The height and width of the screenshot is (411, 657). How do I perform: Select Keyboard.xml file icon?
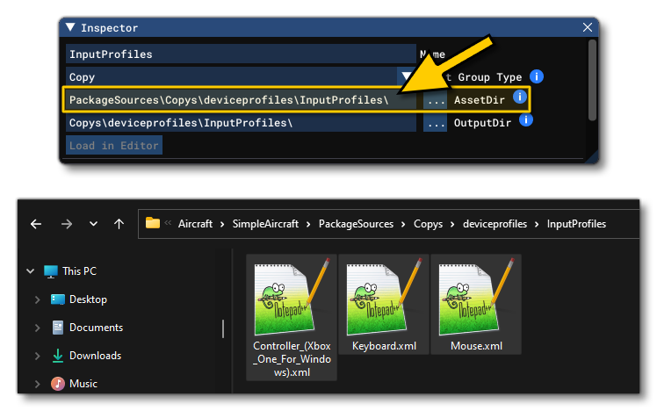coord(384,297)
